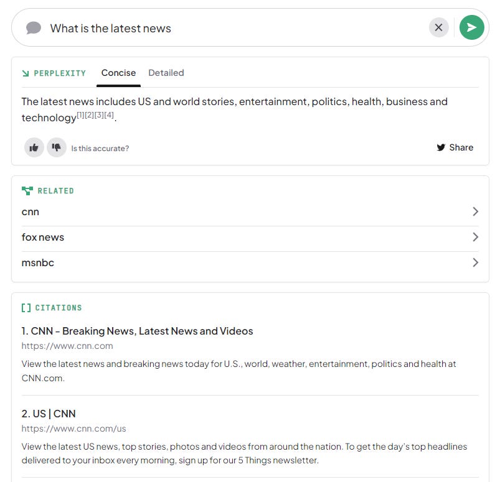Viewport: 495px width, 482px height.
Task: Share the answer via Share link
Action: click(x=455, y=147)
